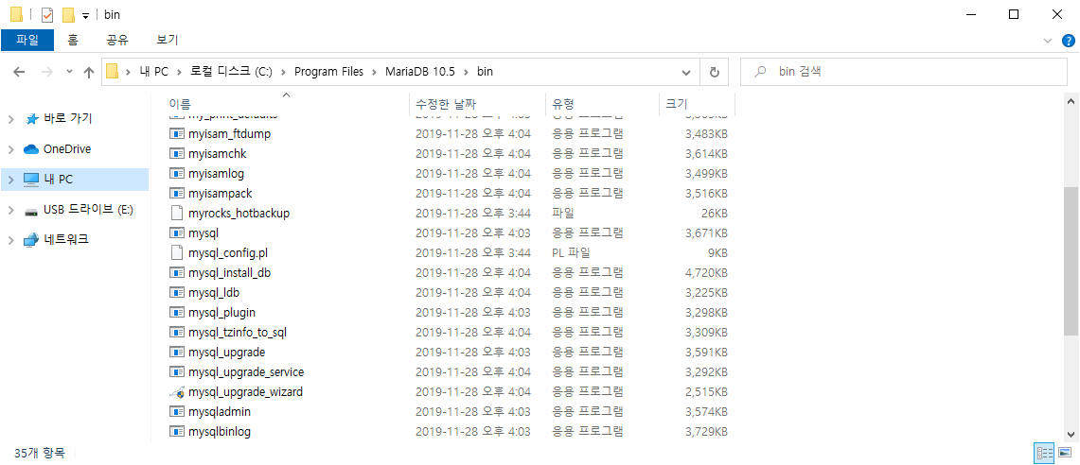Screen dimensions: 1080x465
Task: Click the mysql_upgrade file icon
Action: [177, 353]
